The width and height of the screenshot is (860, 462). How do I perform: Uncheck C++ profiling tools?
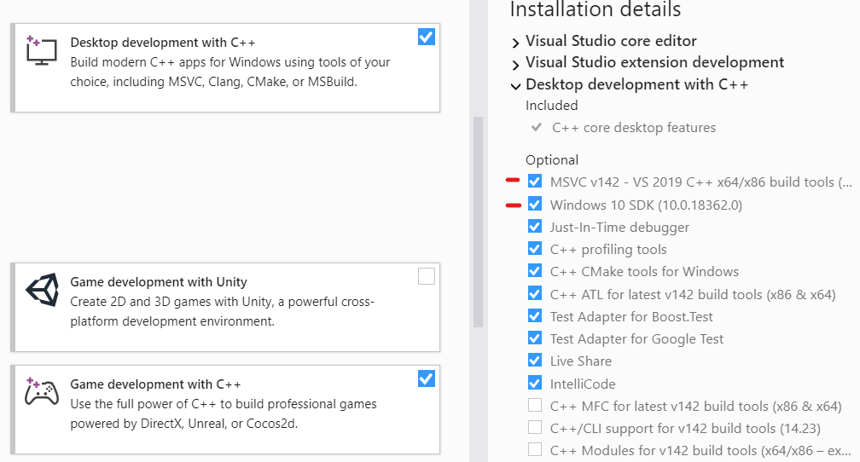[535, 249]
